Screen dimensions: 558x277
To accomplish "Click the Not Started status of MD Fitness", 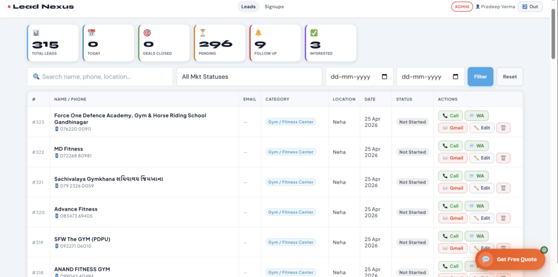I will click(x=413, y=152).
